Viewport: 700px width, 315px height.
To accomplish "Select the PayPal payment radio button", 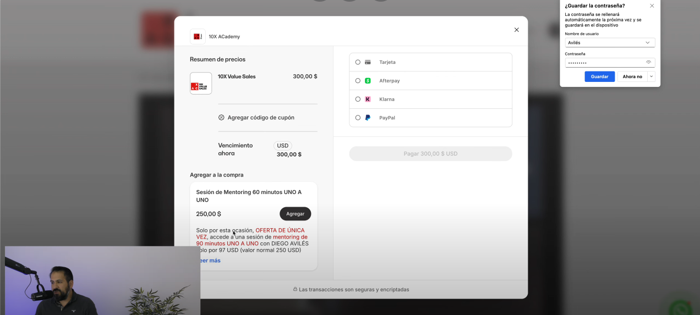I will click(x=358, y=118).
